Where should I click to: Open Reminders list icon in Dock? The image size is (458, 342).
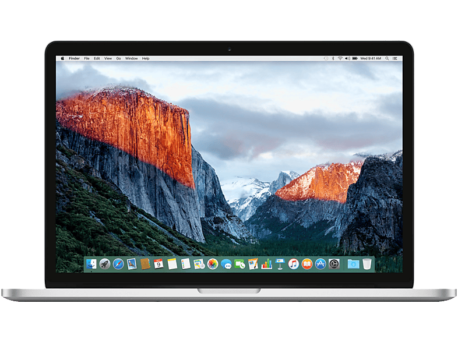coord(185,264)
